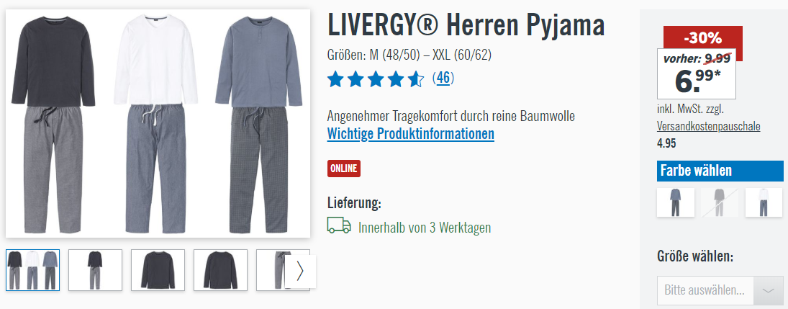This screenshot has height=309, width=788.
Task: Select the blue-grey pyjama color swatch
Action: [x=676, y=202]
